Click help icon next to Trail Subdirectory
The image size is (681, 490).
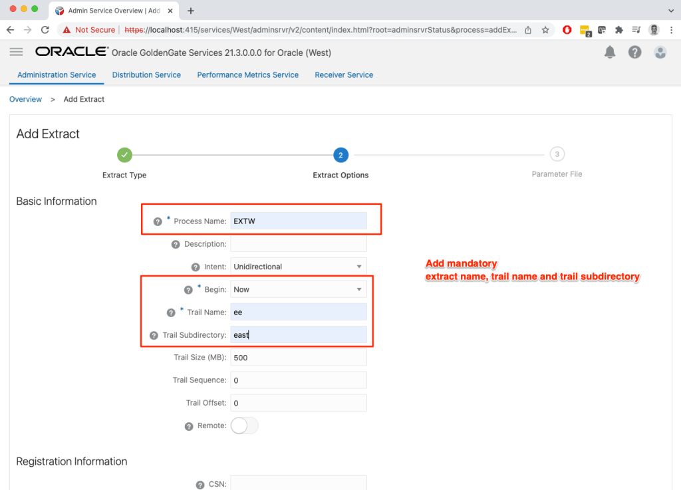pos(154,335)
